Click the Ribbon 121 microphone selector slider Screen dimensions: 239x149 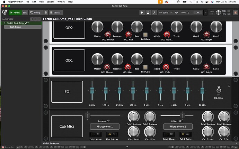click(177, 116)
